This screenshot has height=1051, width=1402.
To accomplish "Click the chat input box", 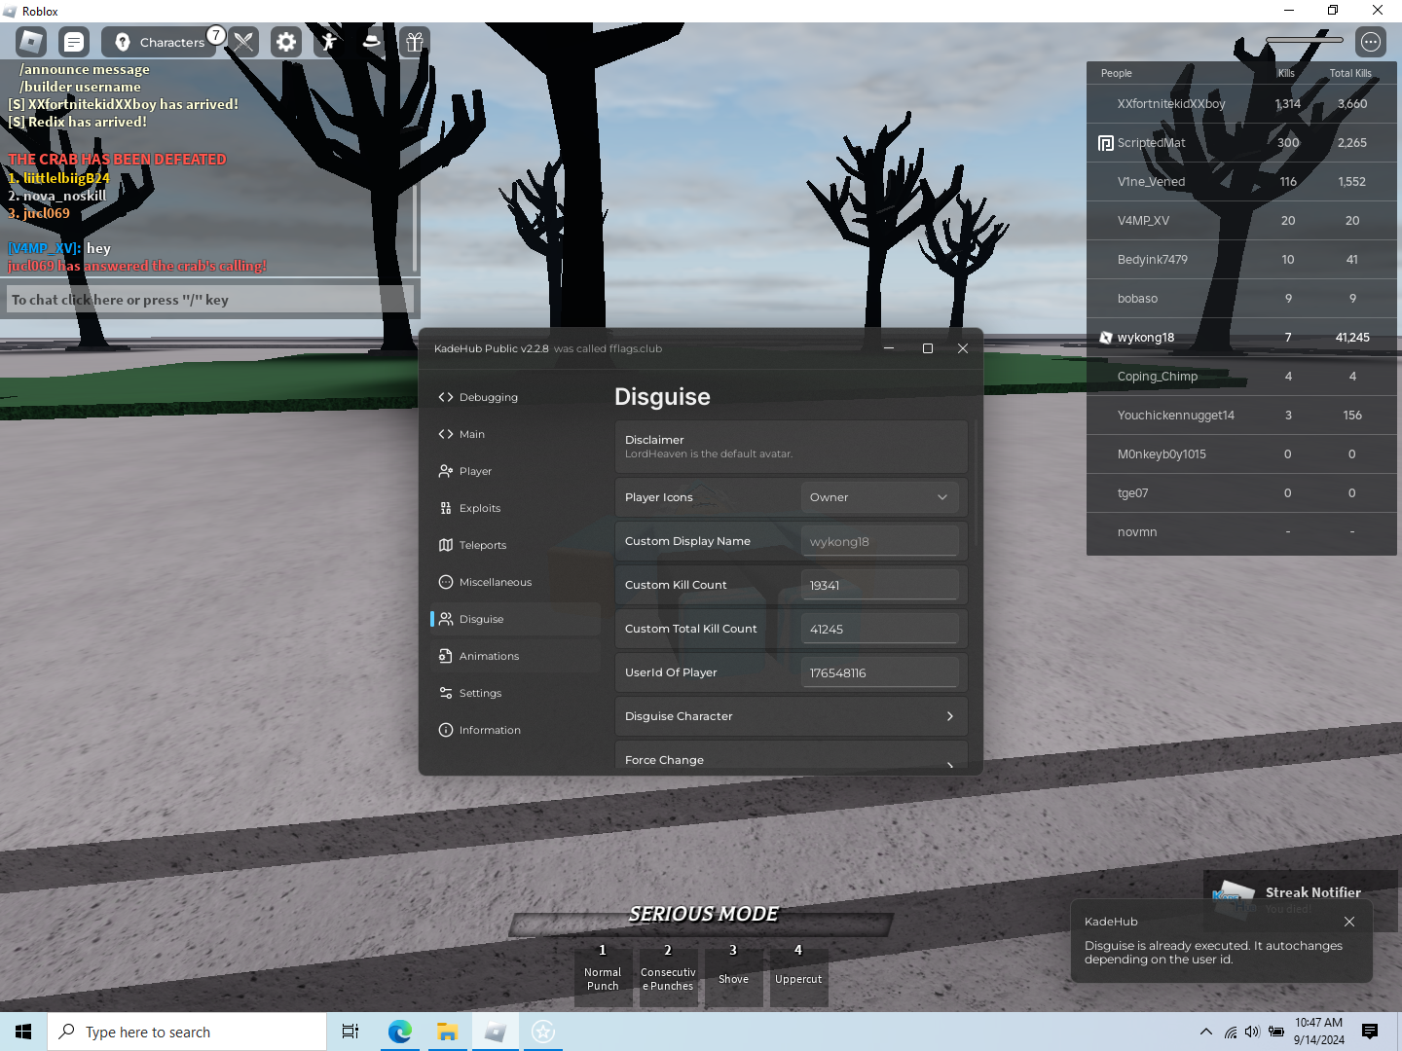I will click(210, 300).
